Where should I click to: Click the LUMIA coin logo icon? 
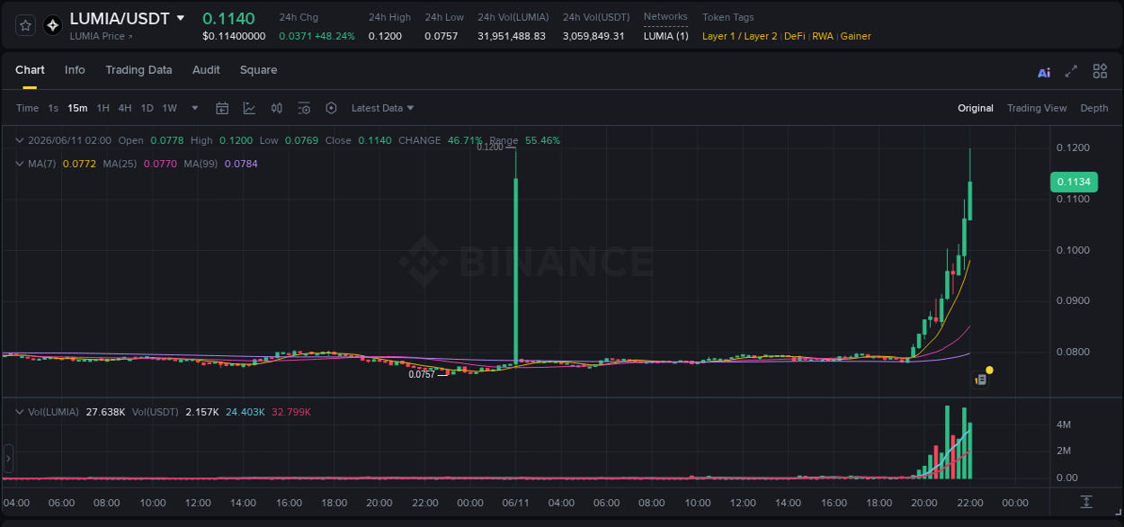tap(53, 25)
